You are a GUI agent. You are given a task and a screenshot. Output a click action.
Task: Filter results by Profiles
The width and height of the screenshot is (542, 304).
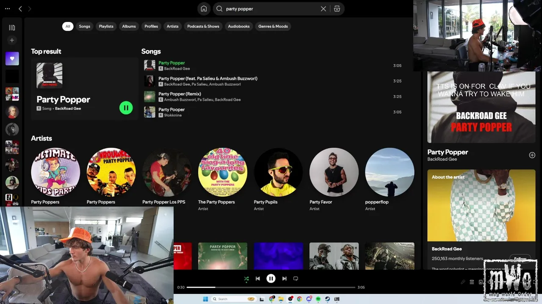click(151, 26)
